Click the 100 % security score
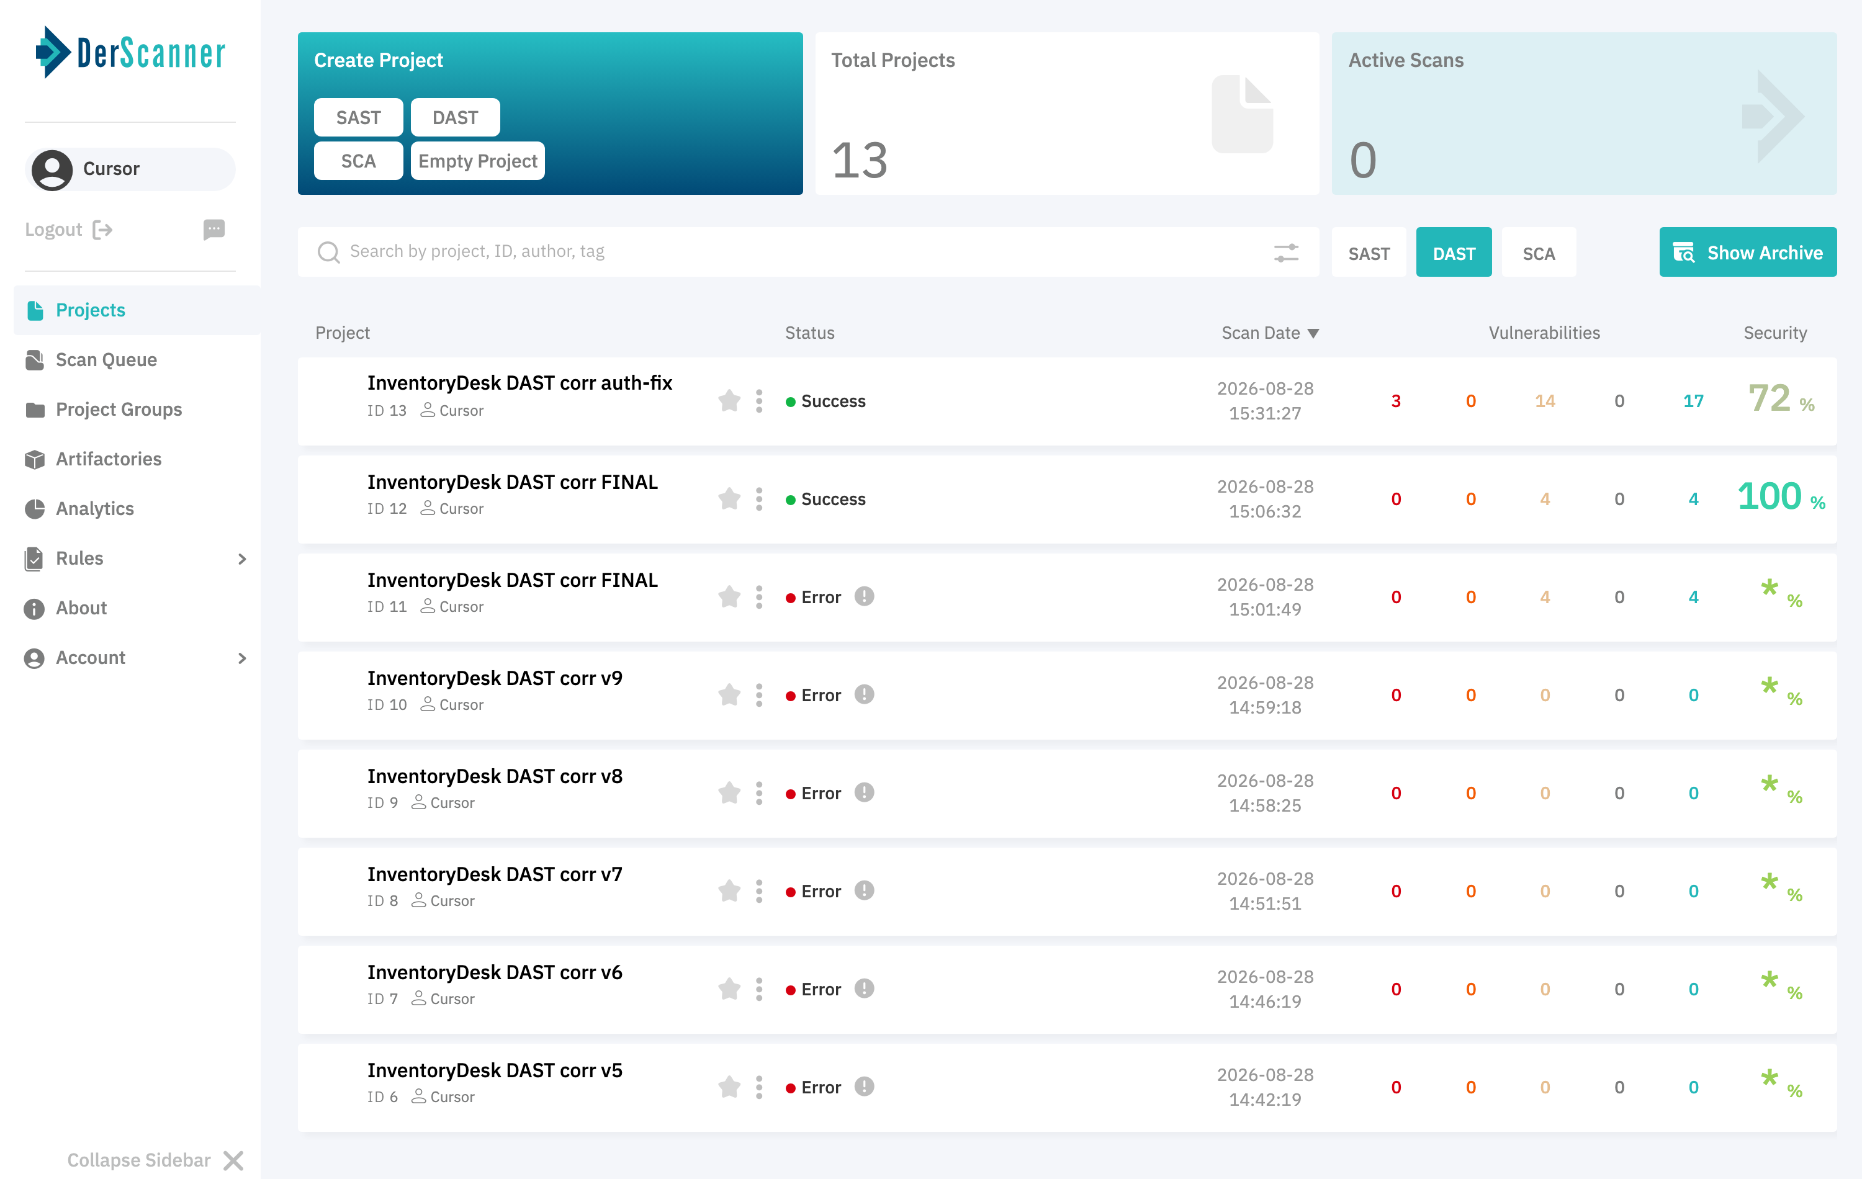This screenshot has width=1862, height=1179. tap(1781, 497)
